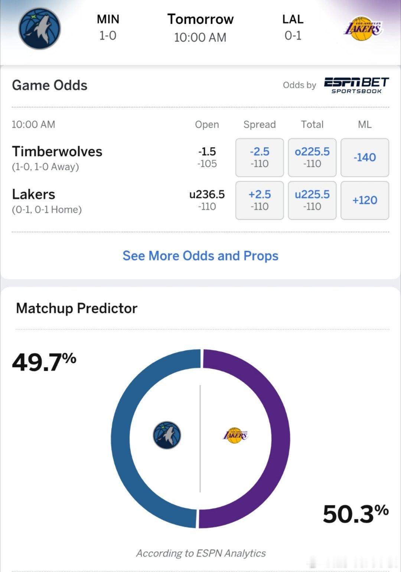401x572 pixels.
Task: Tap the MIN 1-0 record in header
Action: (x=108, y=27)
